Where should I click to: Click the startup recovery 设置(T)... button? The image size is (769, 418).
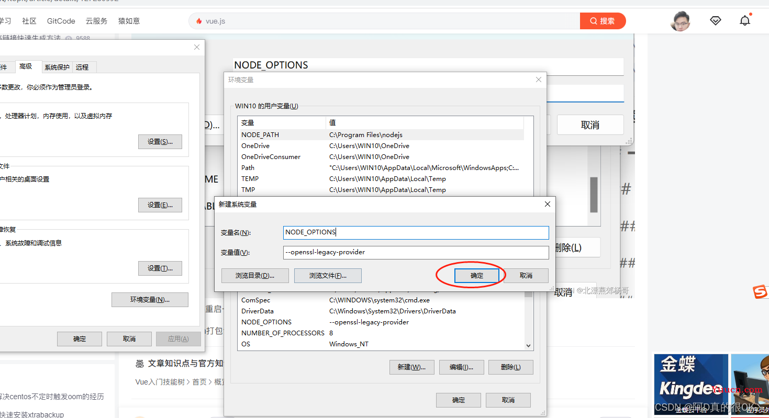[x=160, y=268]
